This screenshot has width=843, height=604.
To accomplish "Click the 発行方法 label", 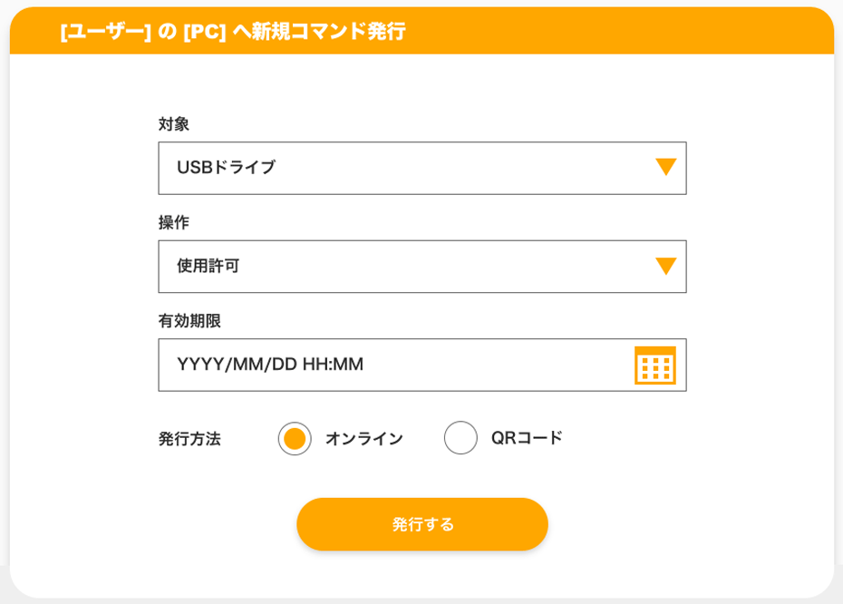I will coord(189,439).
